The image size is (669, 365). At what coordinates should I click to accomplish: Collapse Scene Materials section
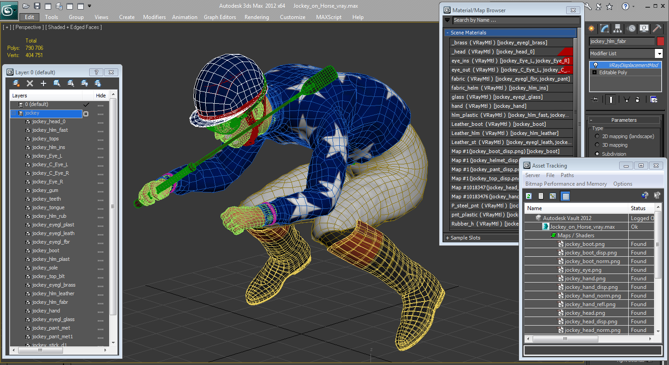coord(510,33)
